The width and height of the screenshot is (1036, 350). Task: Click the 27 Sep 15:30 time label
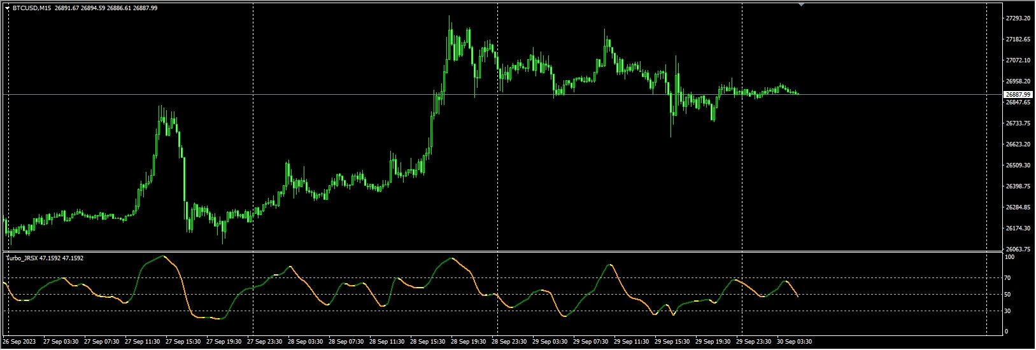(x=183, y=342)
